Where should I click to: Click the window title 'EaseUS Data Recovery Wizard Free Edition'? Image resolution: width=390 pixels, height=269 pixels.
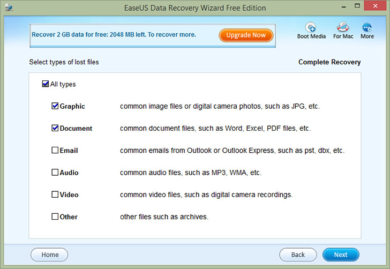pyautogui.click(x=195, y=8)
